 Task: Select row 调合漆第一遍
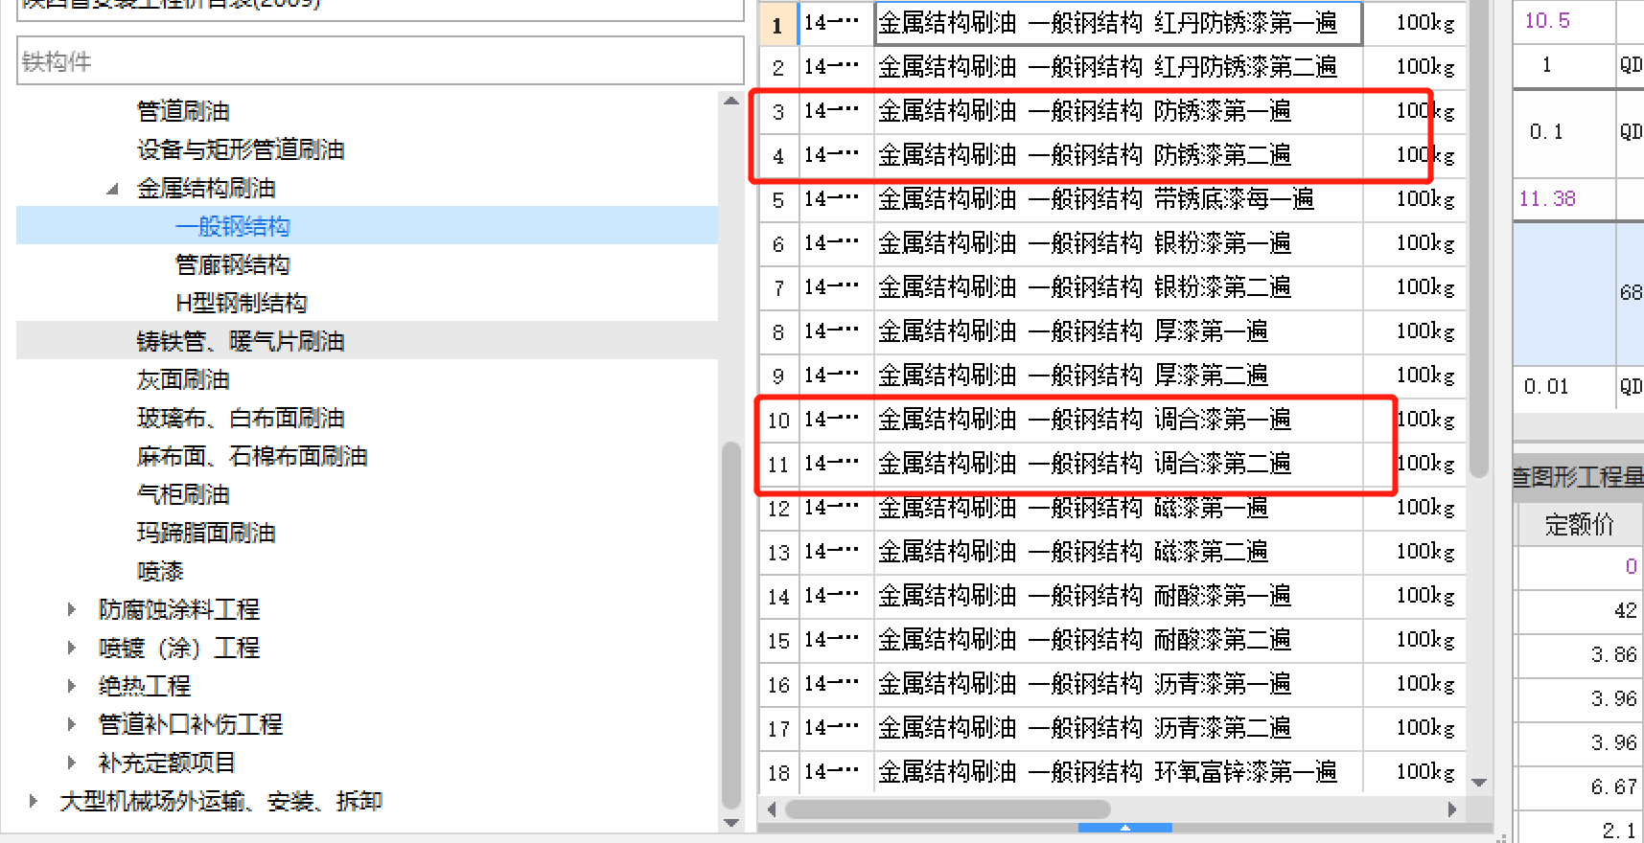coord(1112,420)
